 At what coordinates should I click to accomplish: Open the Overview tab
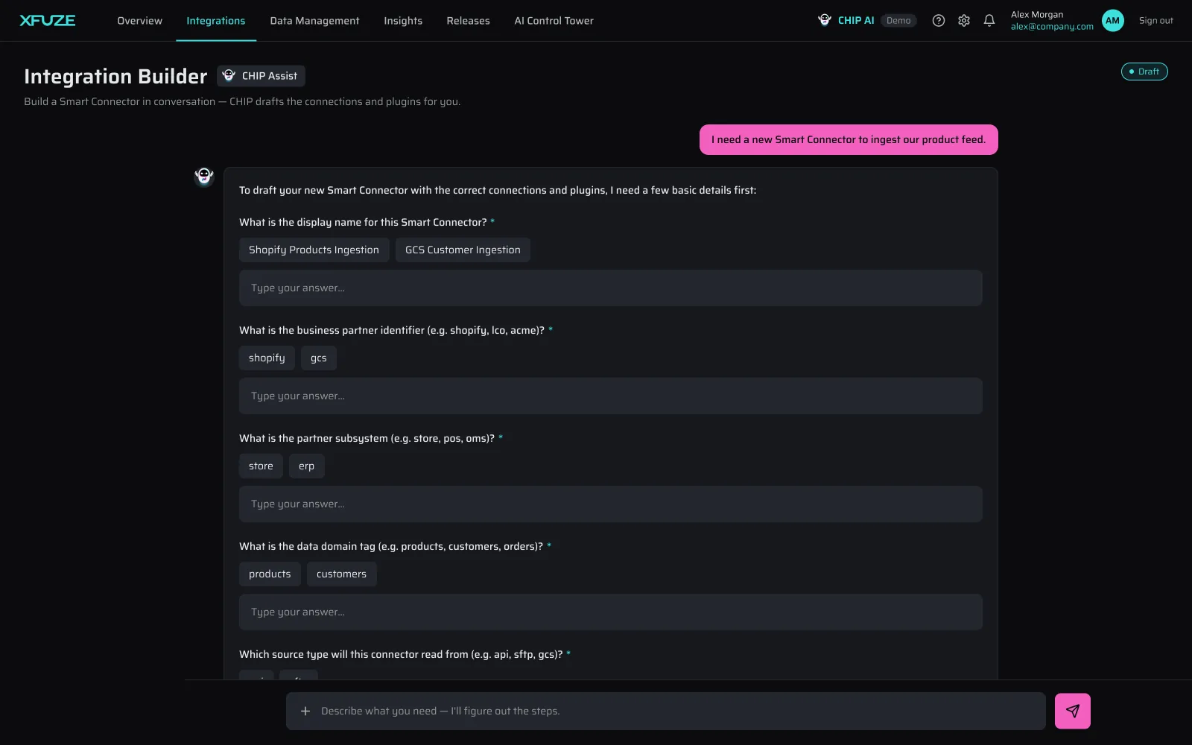[x=139, y=21]
